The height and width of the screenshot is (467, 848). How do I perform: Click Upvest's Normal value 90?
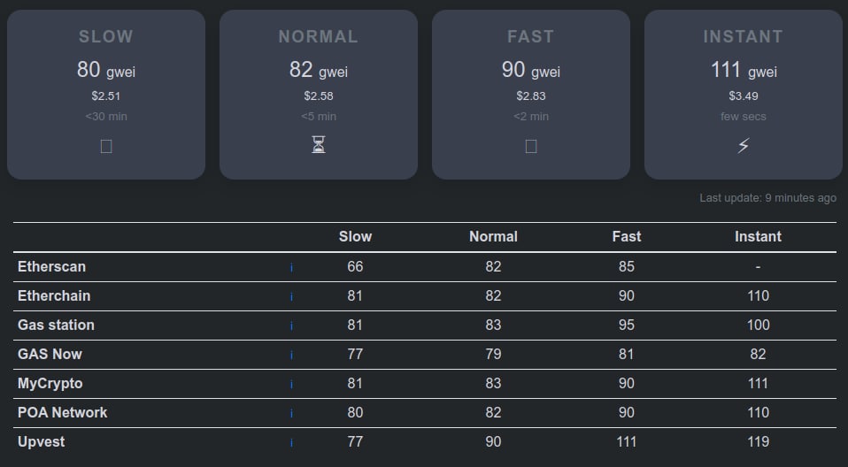point(493,441)
